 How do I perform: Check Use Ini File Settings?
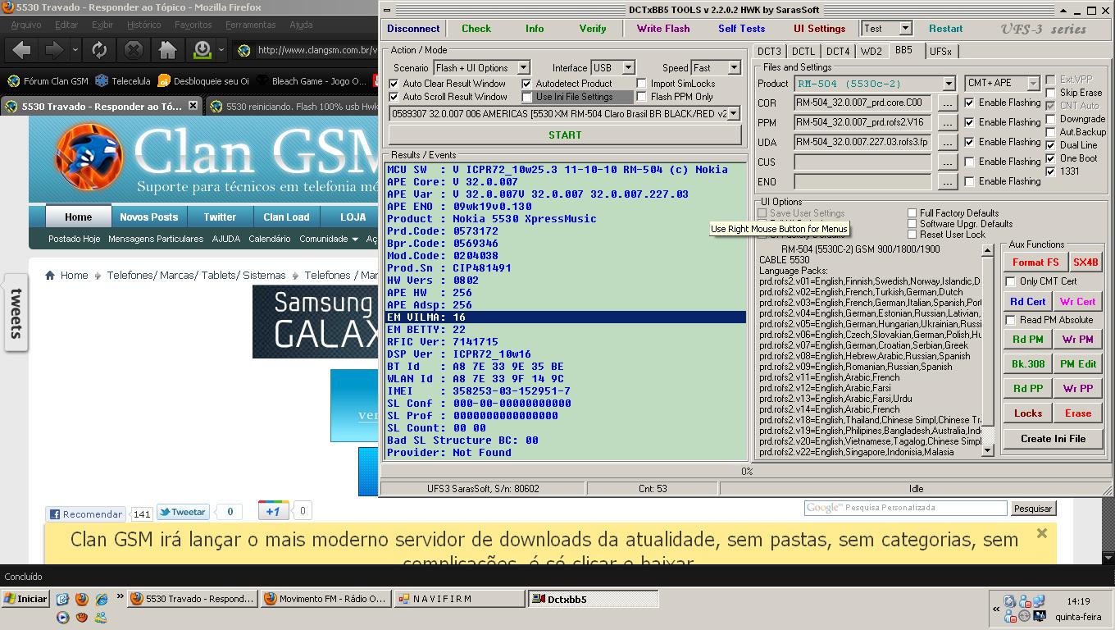click(x=527, y=97)
